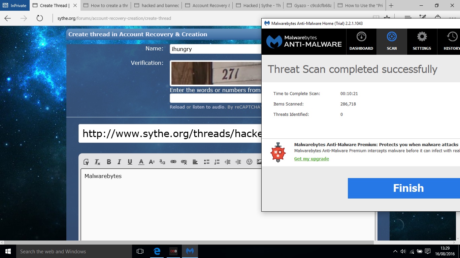Switch to the 'How to create a thr' tab
Viewport: 460px width, 258px height.
pos(106,5)
